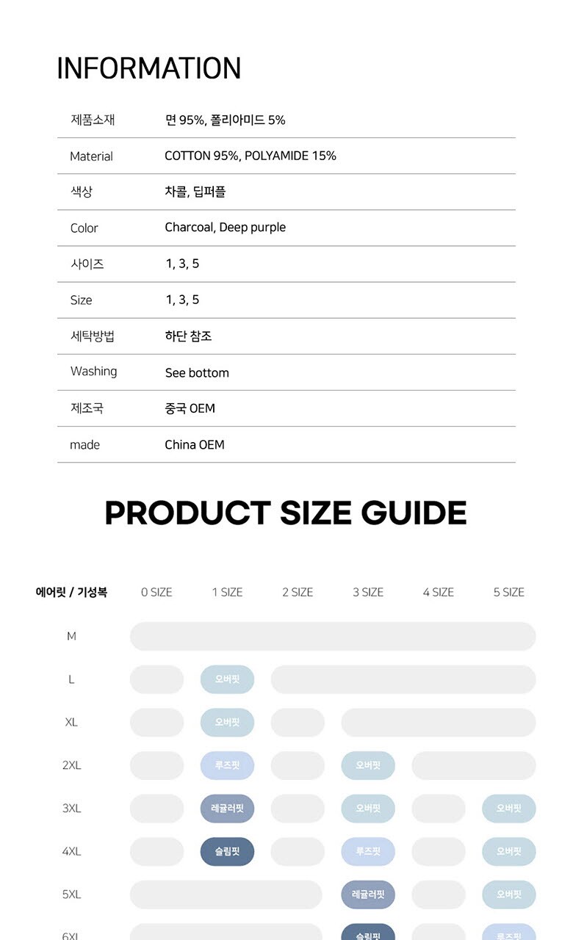Click the Charcoal, Deep purple color value
Viewport: 573px width, 940px height.
(226, 228)
